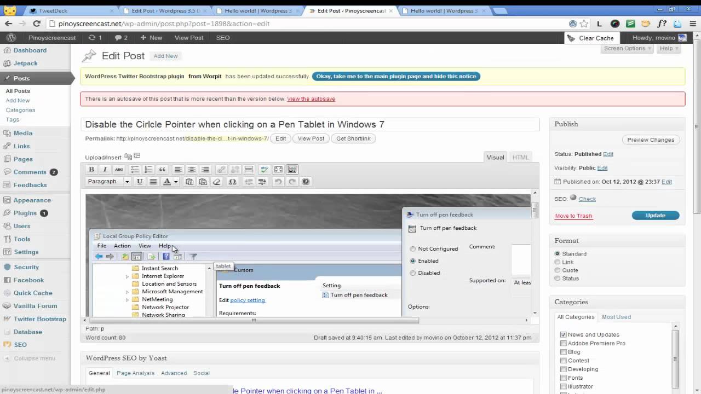Check the Contest category
The width and height of the screenshot is (701, 394).
pyautogui.click(x=564, y=361)
